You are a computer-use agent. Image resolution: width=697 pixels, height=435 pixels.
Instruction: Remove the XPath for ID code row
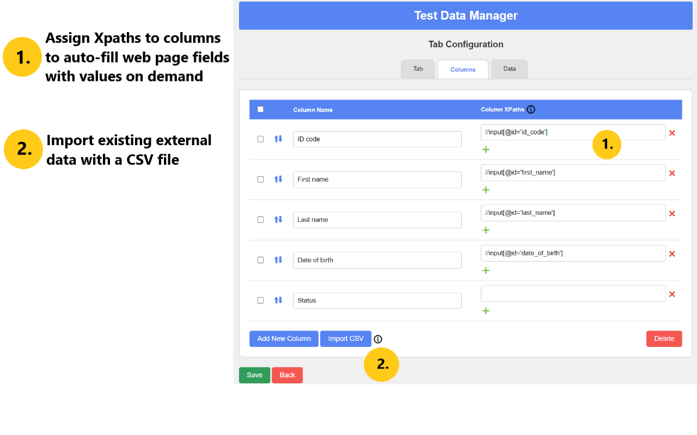672,132
